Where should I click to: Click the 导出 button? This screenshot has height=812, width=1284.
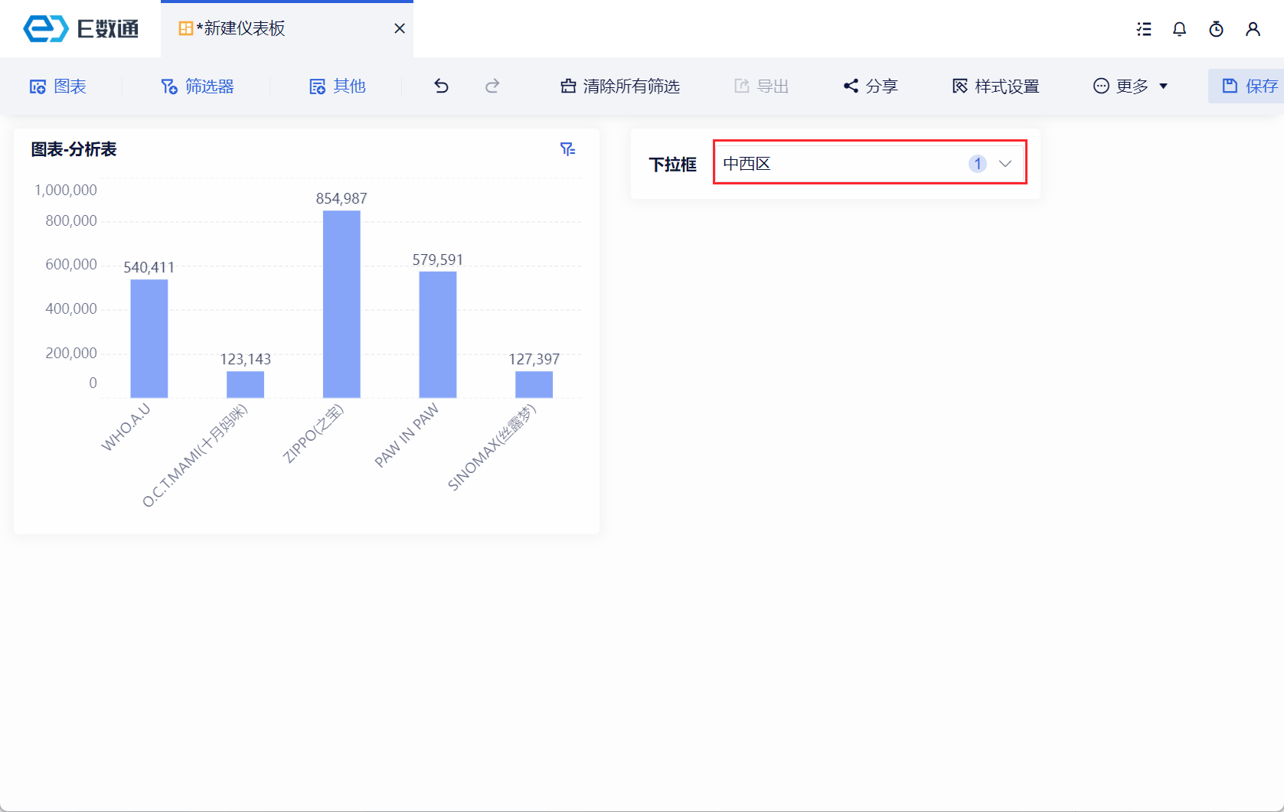(x=761, y=86)
